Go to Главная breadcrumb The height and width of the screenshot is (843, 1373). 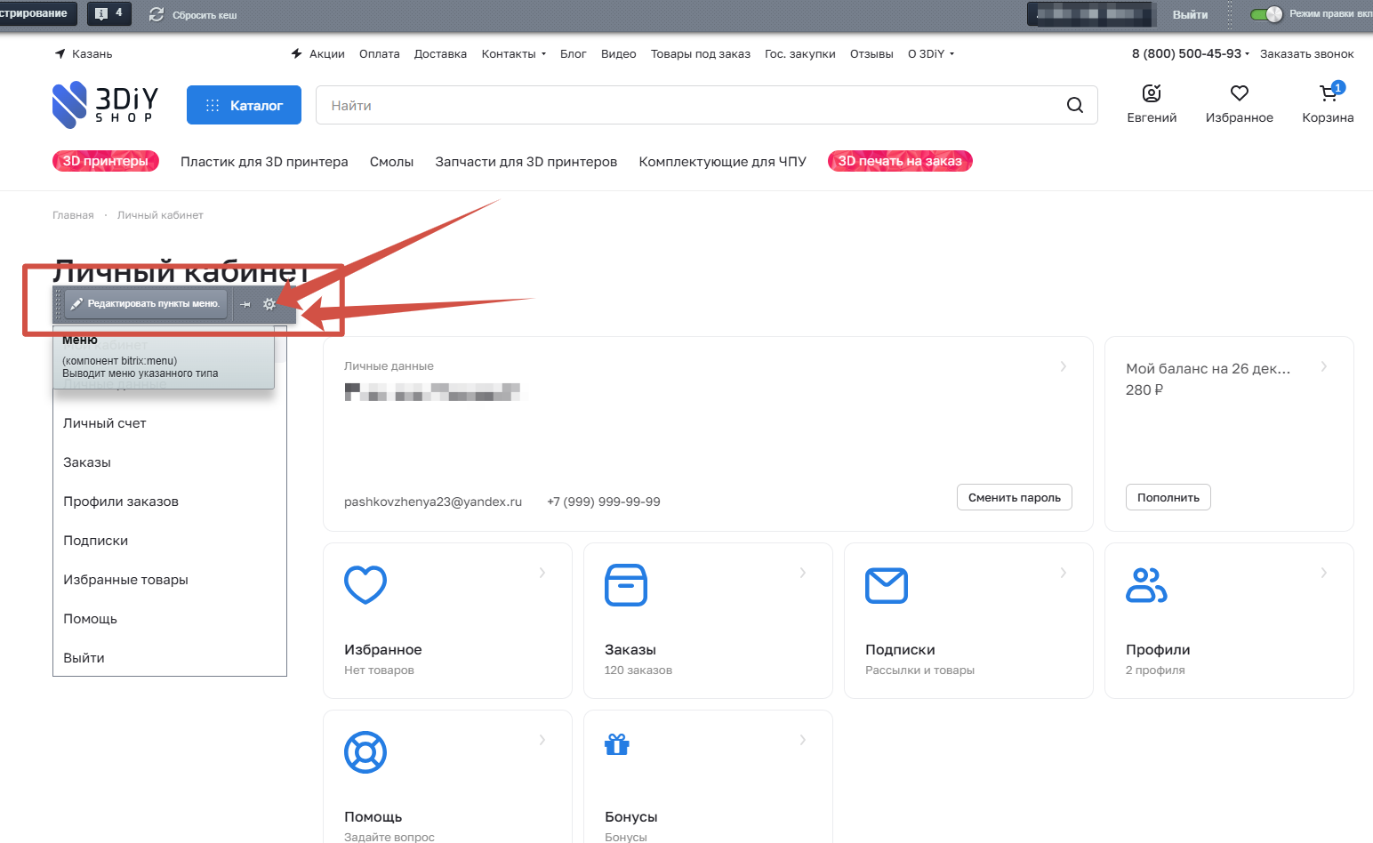tap(73, 215)
